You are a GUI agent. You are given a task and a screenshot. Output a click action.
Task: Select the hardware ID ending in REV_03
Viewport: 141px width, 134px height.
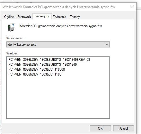[49, 60]
